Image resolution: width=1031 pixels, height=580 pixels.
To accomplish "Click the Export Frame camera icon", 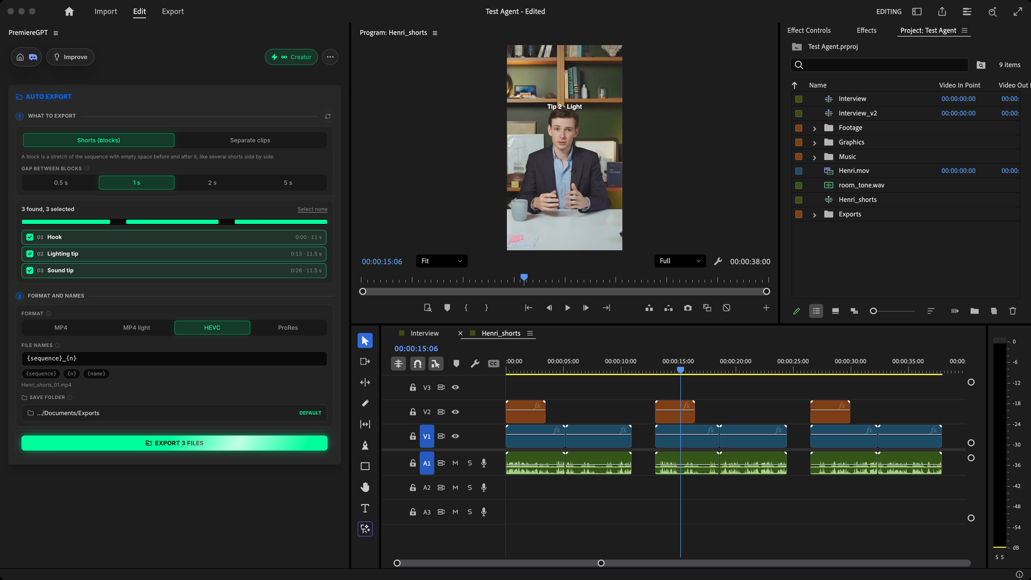I will coord(687,308).
